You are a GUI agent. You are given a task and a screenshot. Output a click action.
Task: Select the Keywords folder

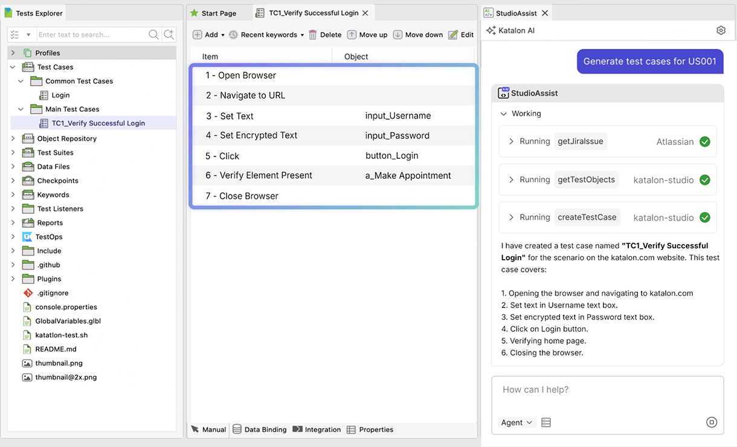tap(53, 195)
